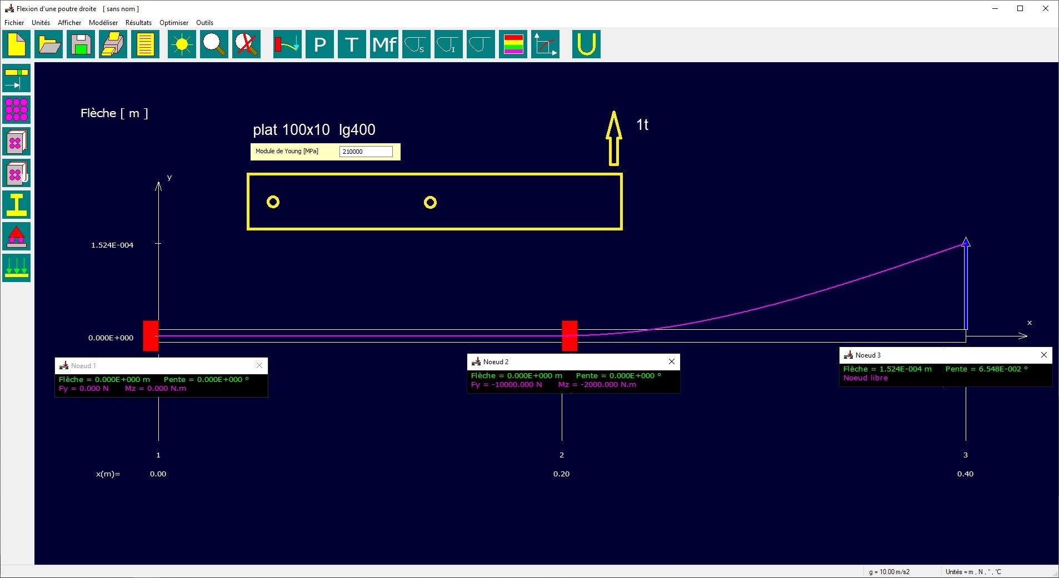The height and width of the screenshot is (578, 1059).
Task: Click the 'plat 100x10 lg400' annotation text
Action: click(x=314, y=130)
